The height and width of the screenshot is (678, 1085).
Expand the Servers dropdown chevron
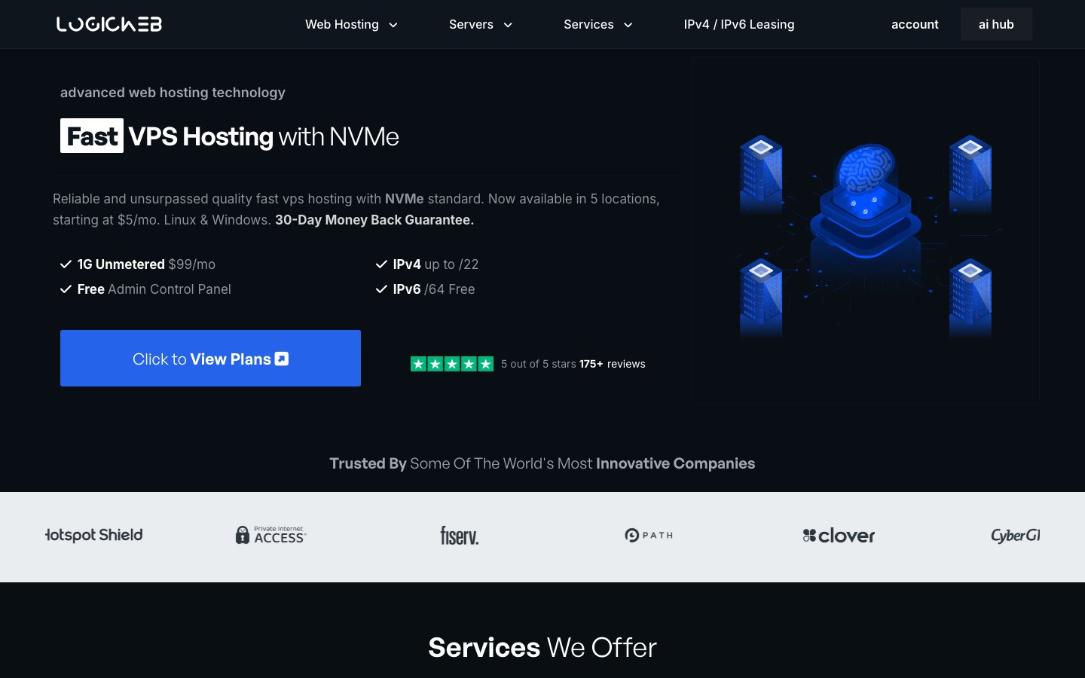(x=508, y=25)
